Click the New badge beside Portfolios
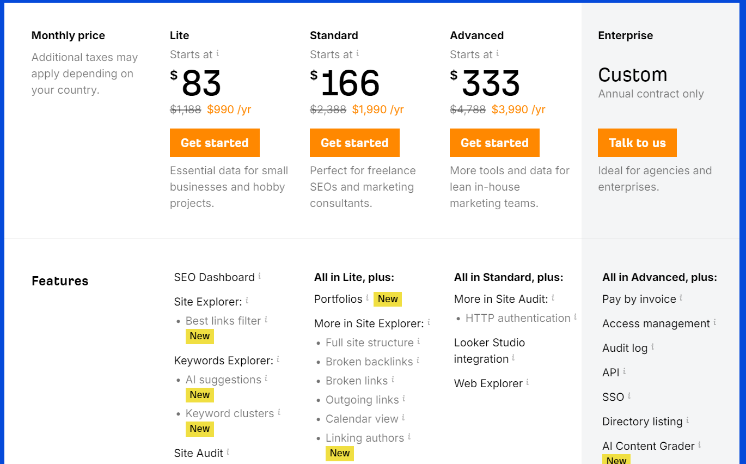 coord(388,299)
